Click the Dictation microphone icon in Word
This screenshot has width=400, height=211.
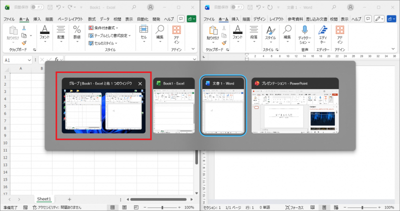(x=304, y=30)
